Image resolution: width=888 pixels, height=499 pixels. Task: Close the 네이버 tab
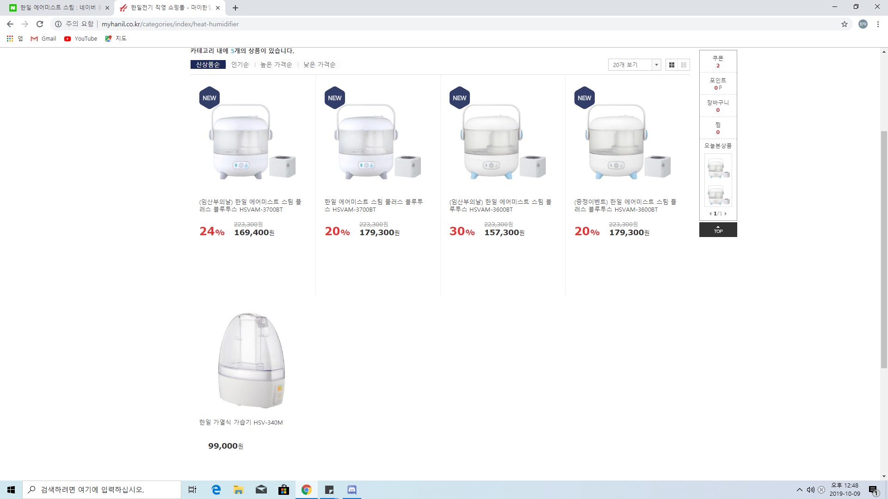(x=107, y=8)
